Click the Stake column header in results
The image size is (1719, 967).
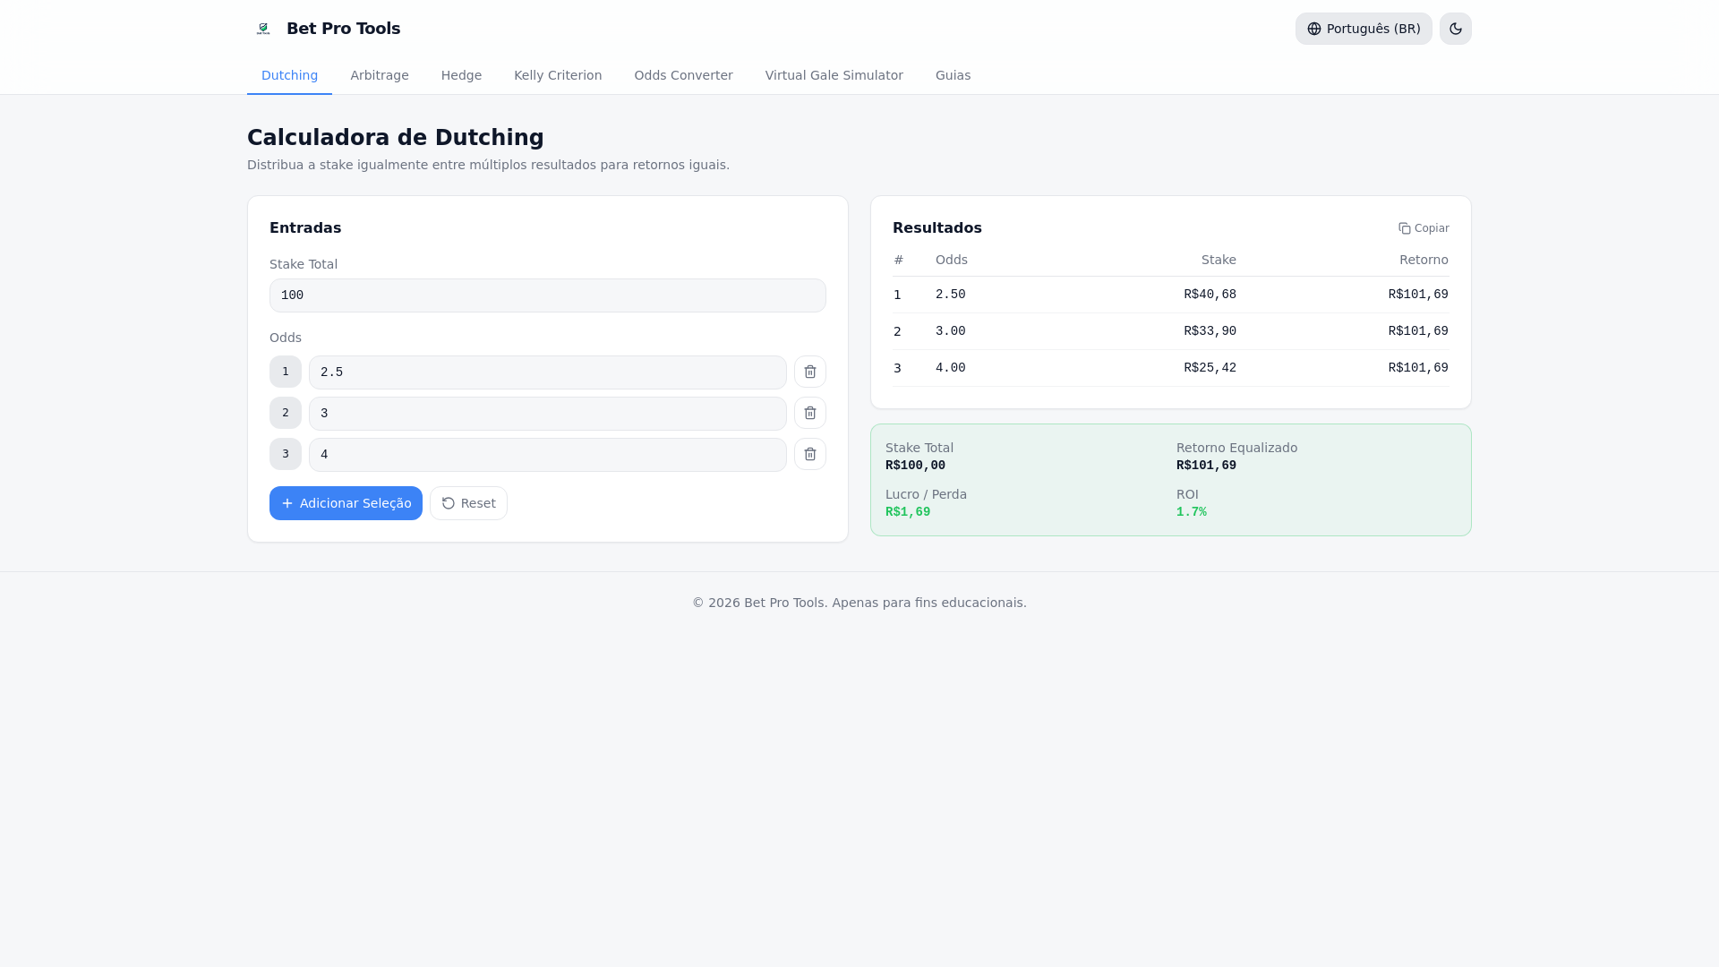coord(1219,260)
